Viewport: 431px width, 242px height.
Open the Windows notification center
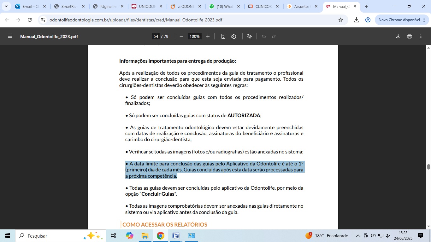pyautogui.click(x=421, y=236)
